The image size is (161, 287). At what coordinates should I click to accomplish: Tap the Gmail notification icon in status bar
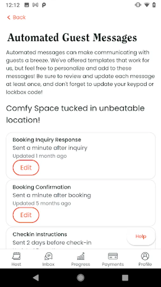35,5
